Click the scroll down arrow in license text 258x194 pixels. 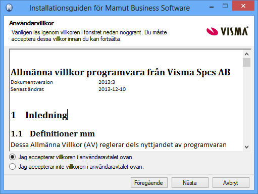pyautogui.click(x=246, y=147)
